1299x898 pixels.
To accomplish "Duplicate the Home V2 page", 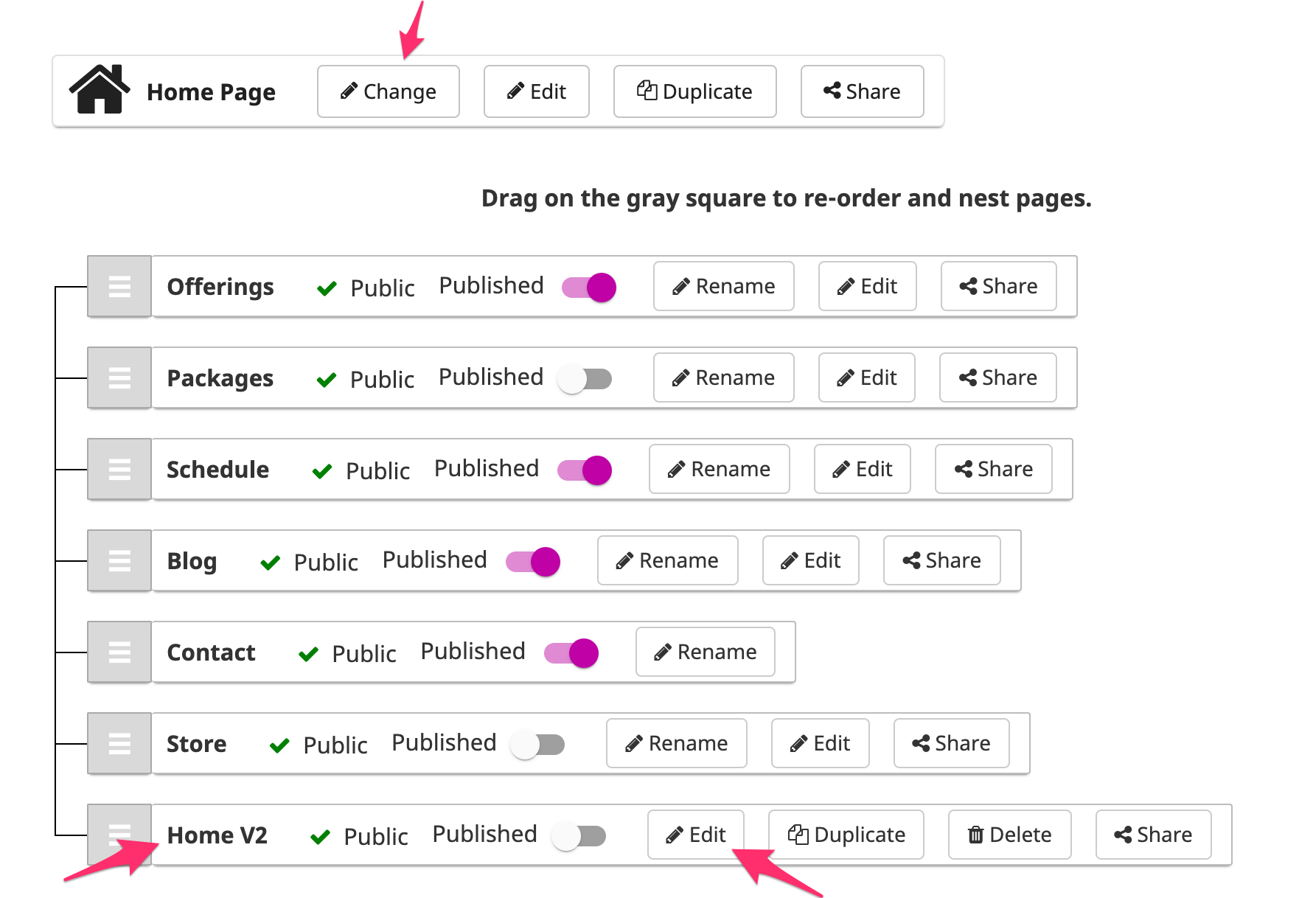I will (846, 835).
